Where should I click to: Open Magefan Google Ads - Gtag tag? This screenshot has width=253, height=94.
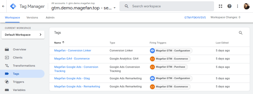(72, 78)
